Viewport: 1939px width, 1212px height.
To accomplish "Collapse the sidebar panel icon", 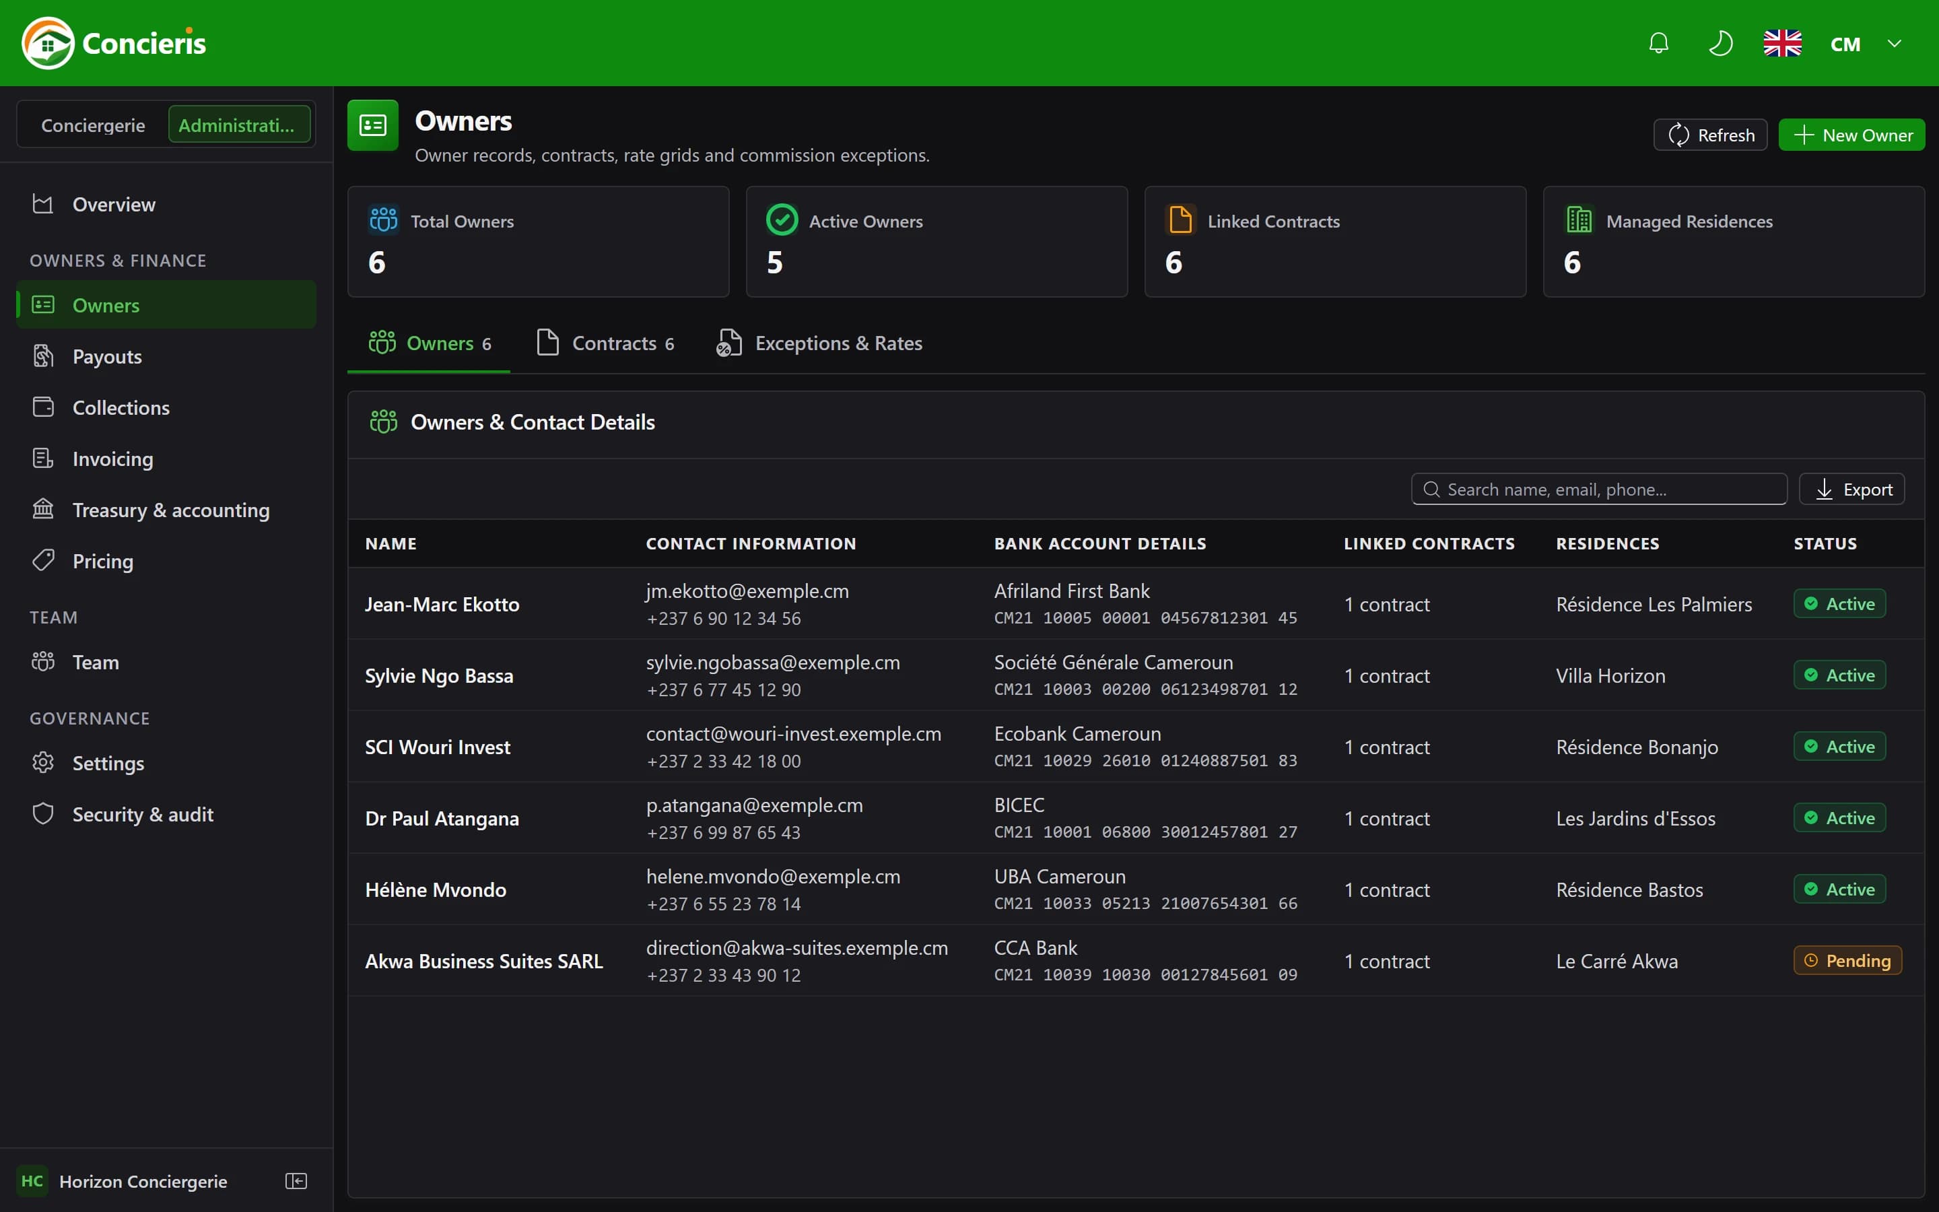I will (296, 1181).
